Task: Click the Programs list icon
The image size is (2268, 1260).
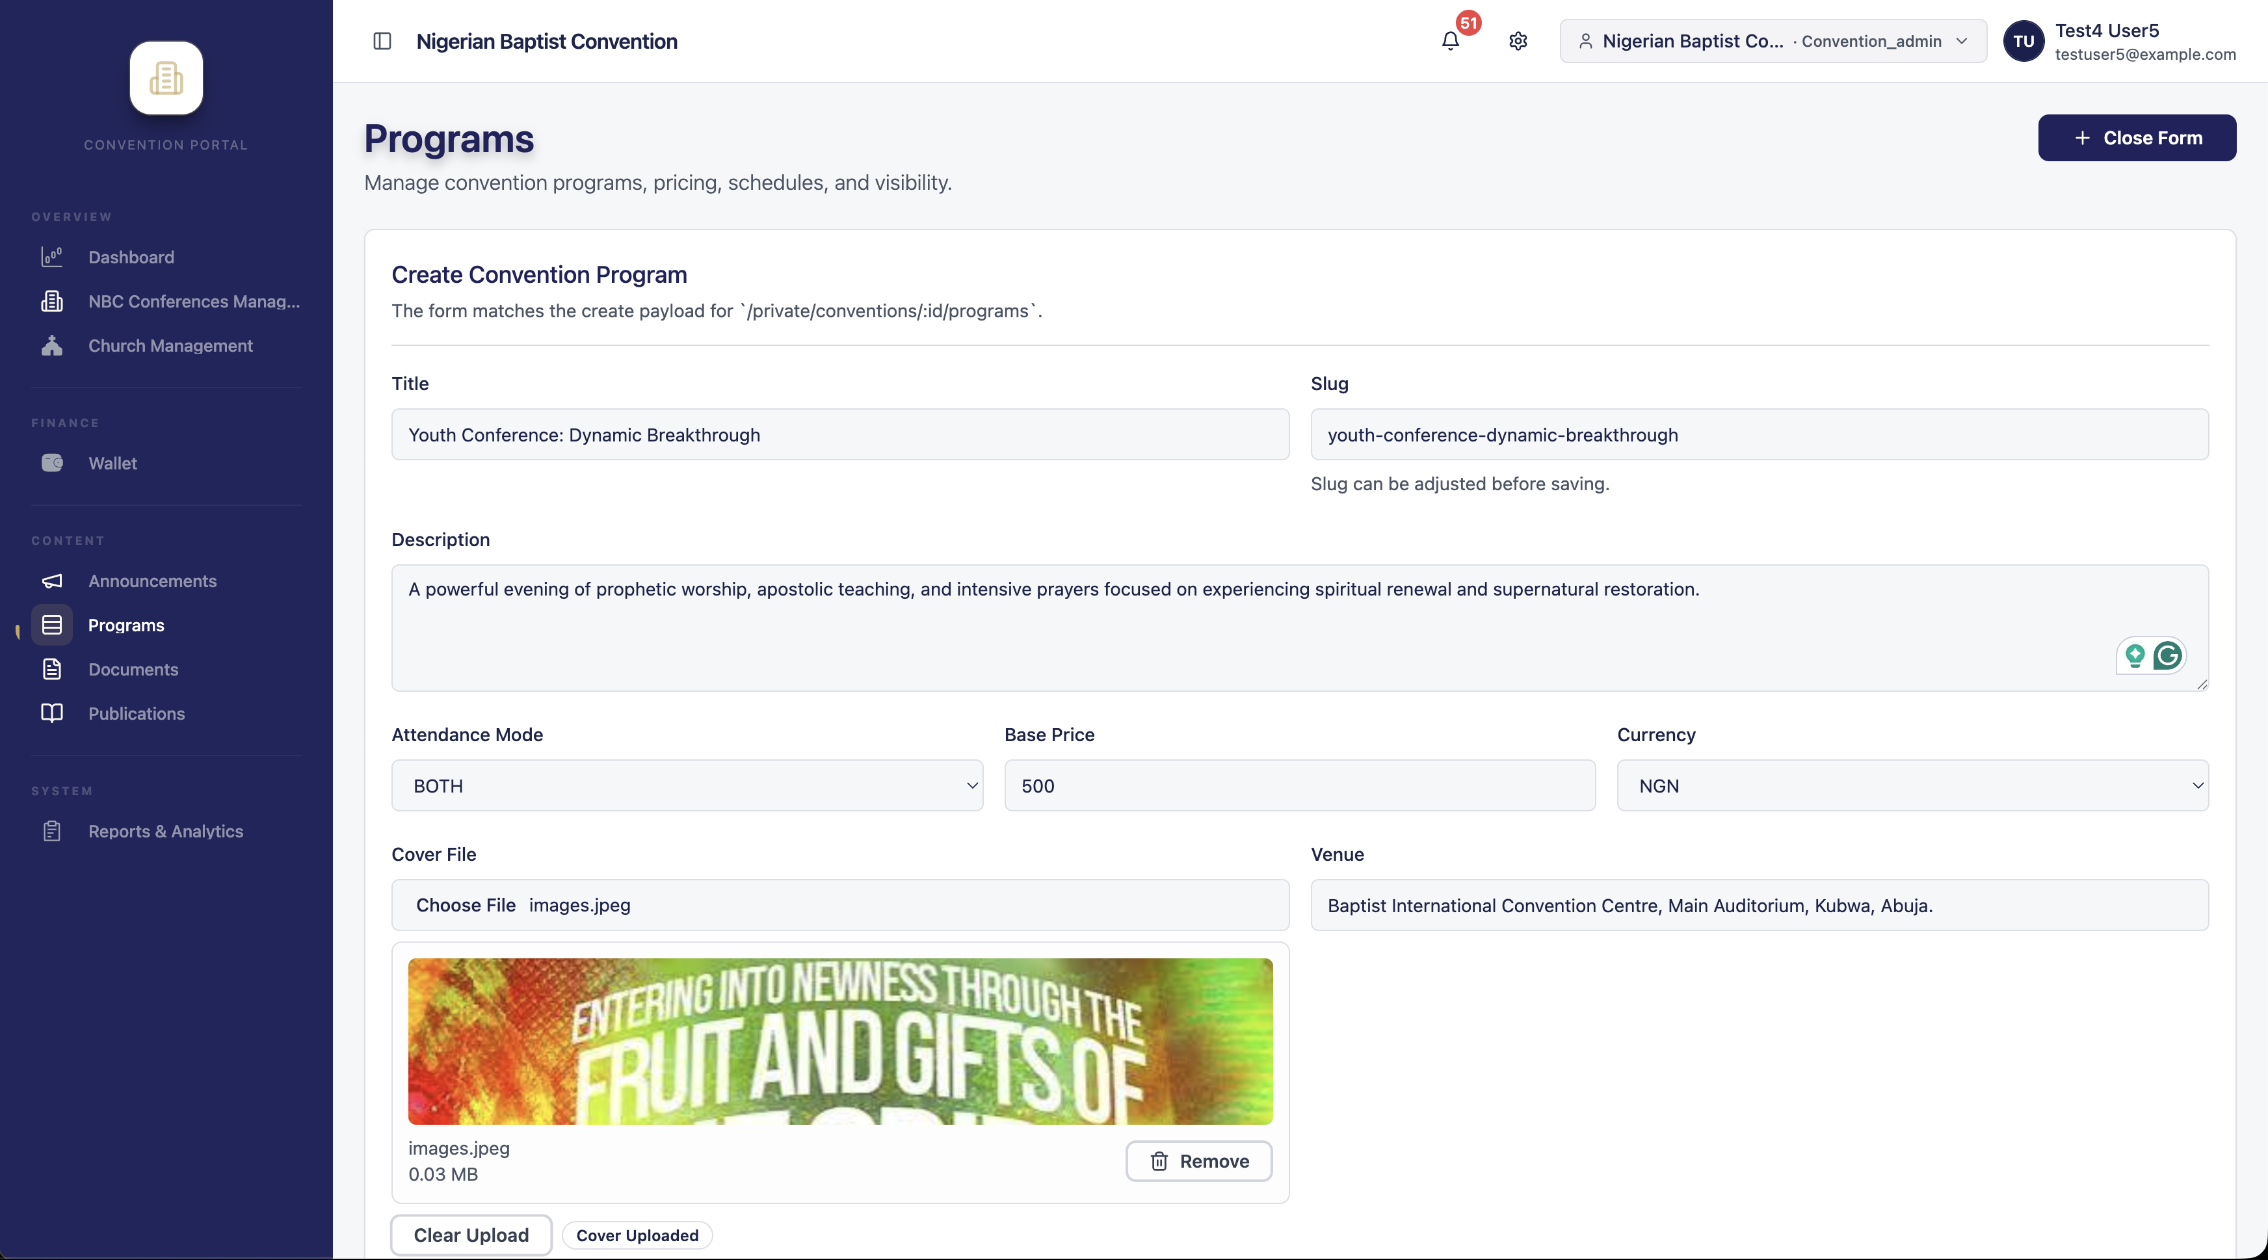Action: click(52, 625)
